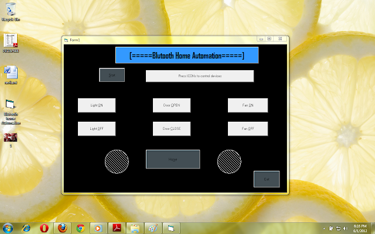Click the Press ICONs to control devices field
The height and width of the screenshot is (234, 375).
[x=200, y=76]
